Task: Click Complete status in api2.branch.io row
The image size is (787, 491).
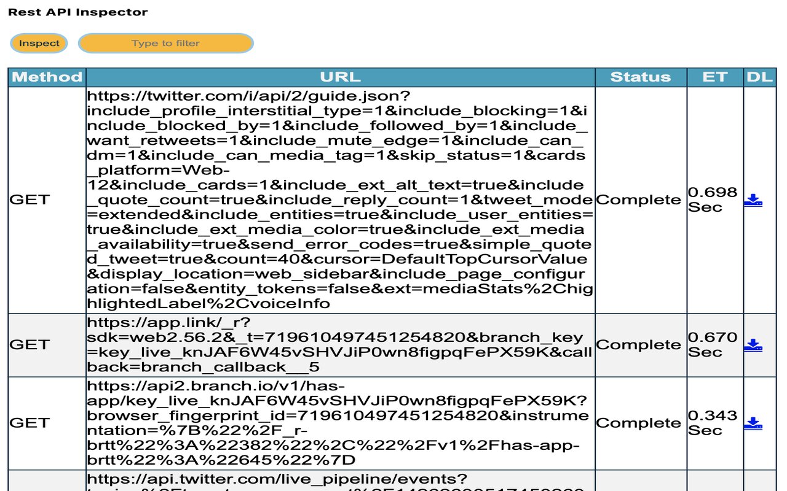Action: pos(641,423)
